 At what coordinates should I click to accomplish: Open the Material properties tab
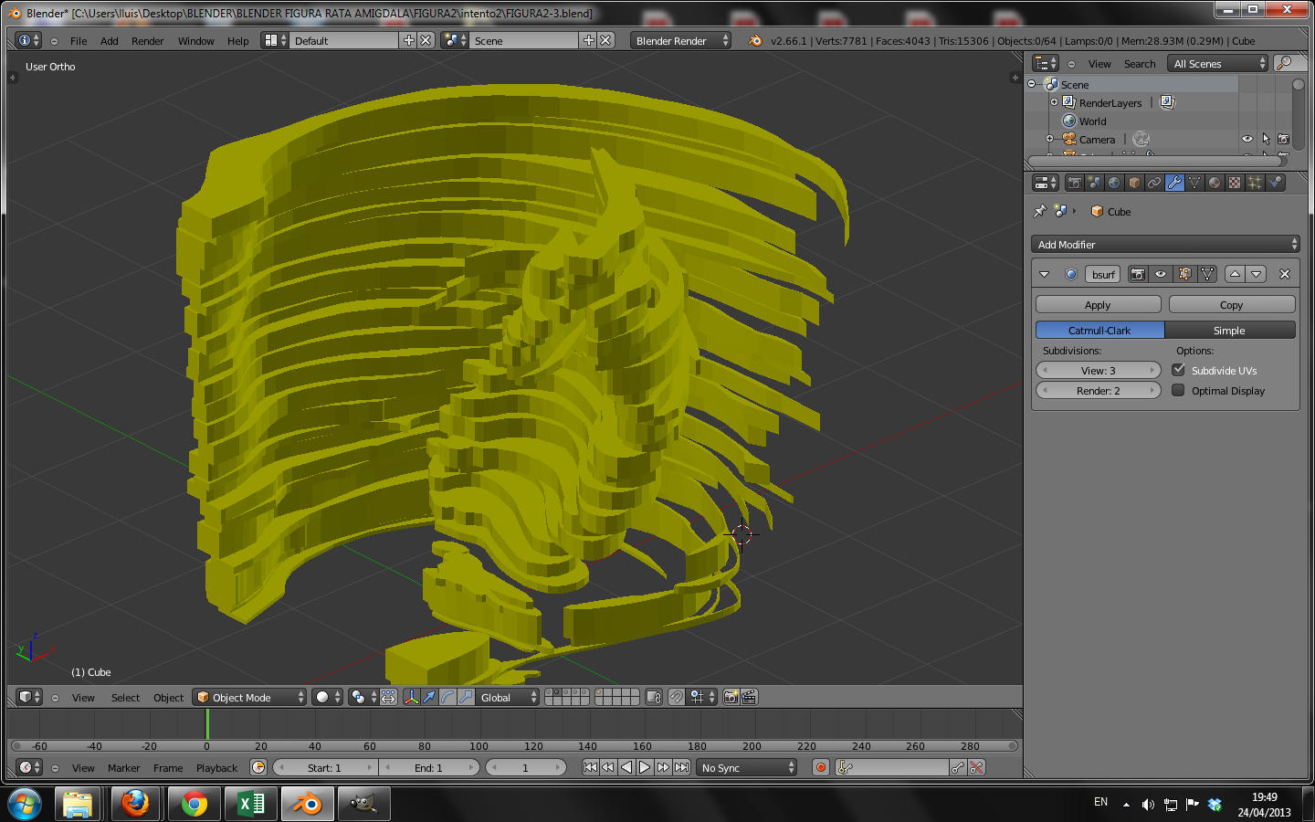pyautogui.click(x=1215, y=183)
